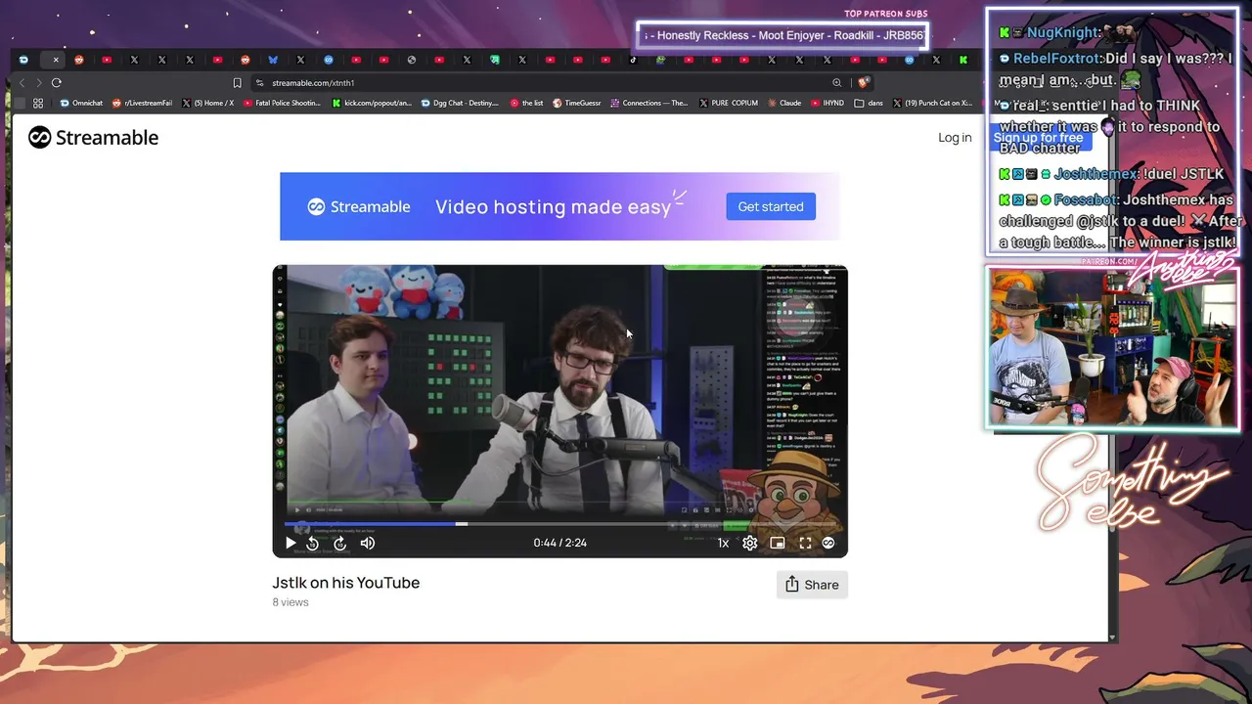Bookmark this page with bookmark icon
This screenshot has width=1252, height=704.
(x=237, y=83)
